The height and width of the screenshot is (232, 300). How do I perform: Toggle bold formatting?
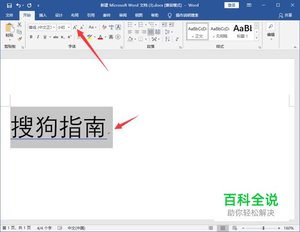pyautogui.click(x=31, y=37)
